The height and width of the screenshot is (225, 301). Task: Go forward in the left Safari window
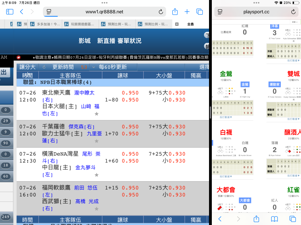tap(32, 12)
